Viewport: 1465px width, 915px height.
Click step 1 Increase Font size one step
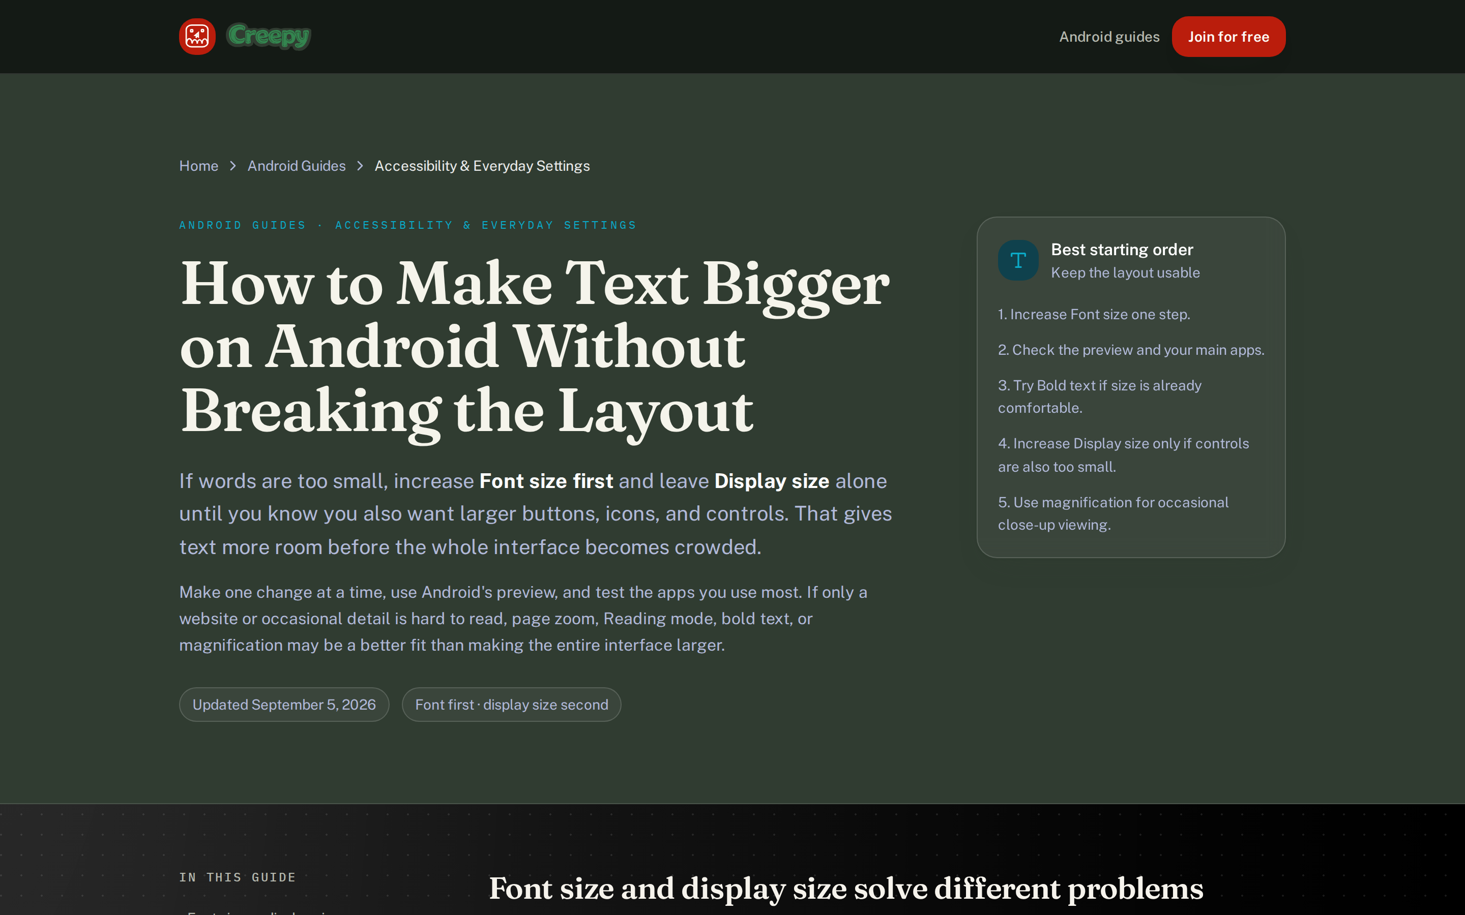pos(1094,315)
